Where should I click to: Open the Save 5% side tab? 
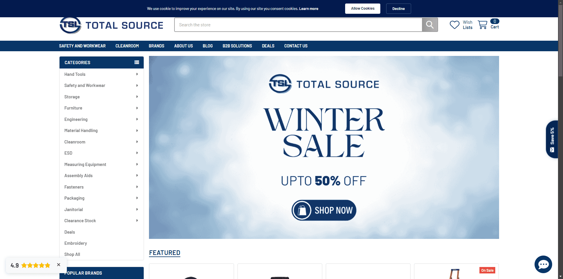552,139
